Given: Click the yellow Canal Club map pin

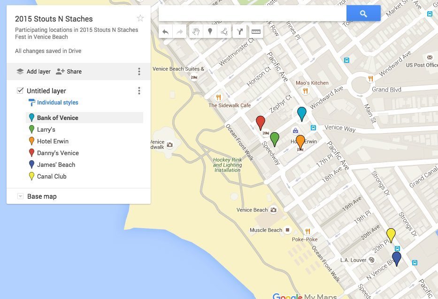Looking at the screenshot, I should (x=391, y=234).
